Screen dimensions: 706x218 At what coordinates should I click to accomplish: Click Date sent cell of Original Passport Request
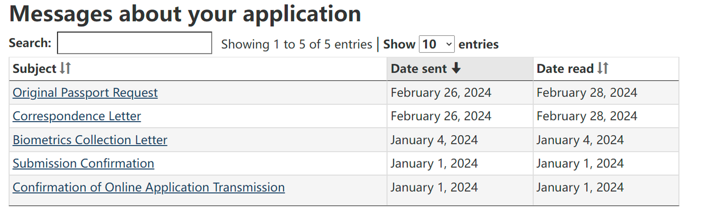tap(441, 93)
